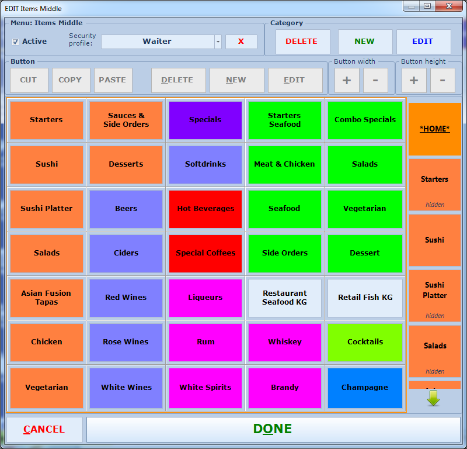Switch to the Sushi Platter category in sidebar
467x449 pixels.
coord(435,295)
